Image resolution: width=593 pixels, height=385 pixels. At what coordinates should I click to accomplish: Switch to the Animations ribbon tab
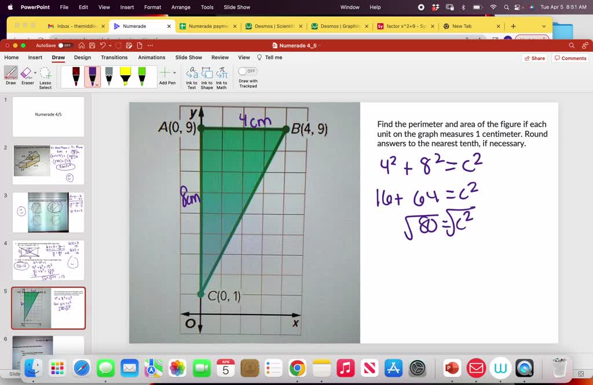pos(152,57)
